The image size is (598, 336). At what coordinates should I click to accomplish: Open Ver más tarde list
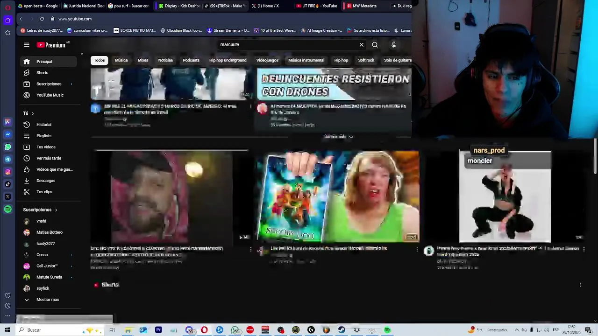[49, 158]
